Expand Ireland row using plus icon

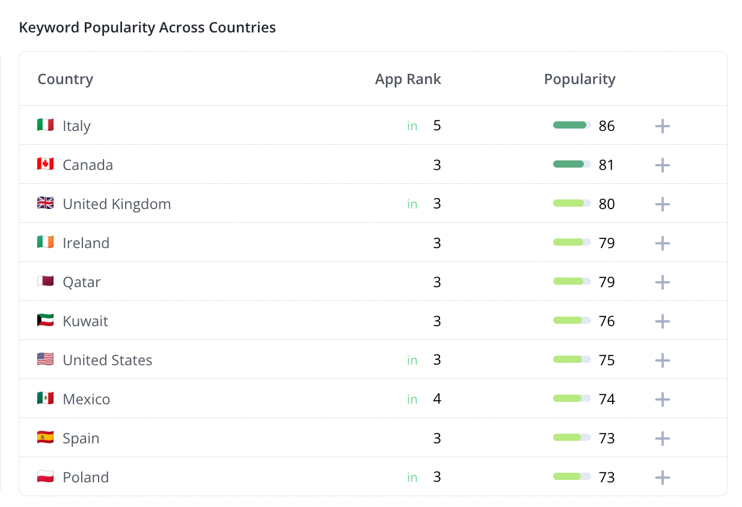coord(662,243)
